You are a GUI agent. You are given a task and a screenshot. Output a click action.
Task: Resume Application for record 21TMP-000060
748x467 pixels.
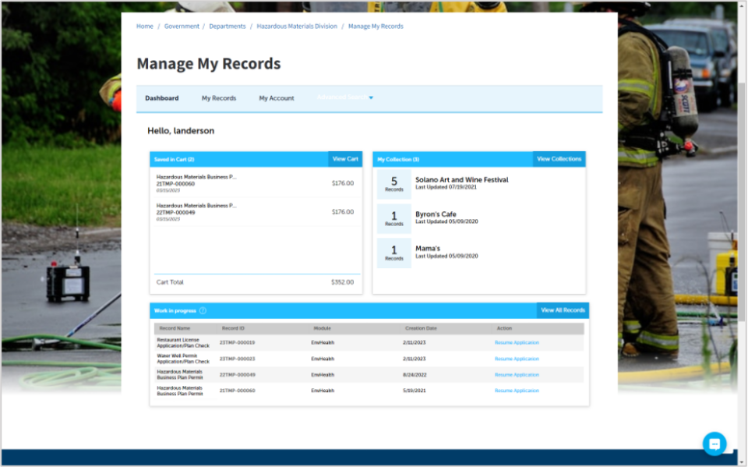(x=516, y=391)
